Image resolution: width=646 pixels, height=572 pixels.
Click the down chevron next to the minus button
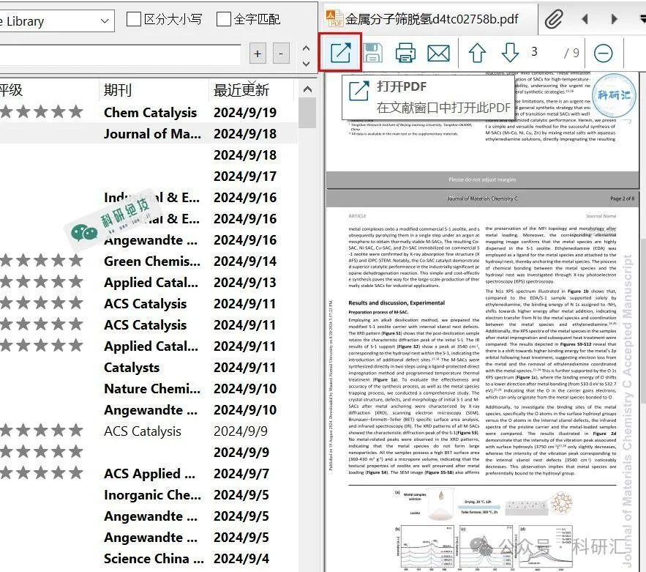(307, 64)
